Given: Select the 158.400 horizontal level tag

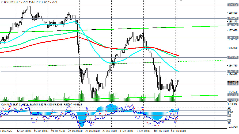Looking at the screenshot, I should (233, 18).
